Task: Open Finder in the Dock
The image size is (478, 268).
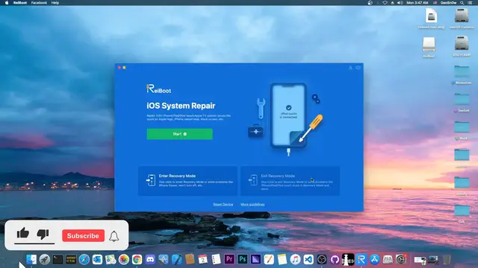Action: click(x=31, y=260)
